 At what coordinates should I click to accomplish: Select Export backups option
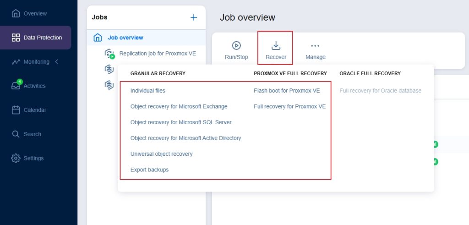(x=149, y=170)
